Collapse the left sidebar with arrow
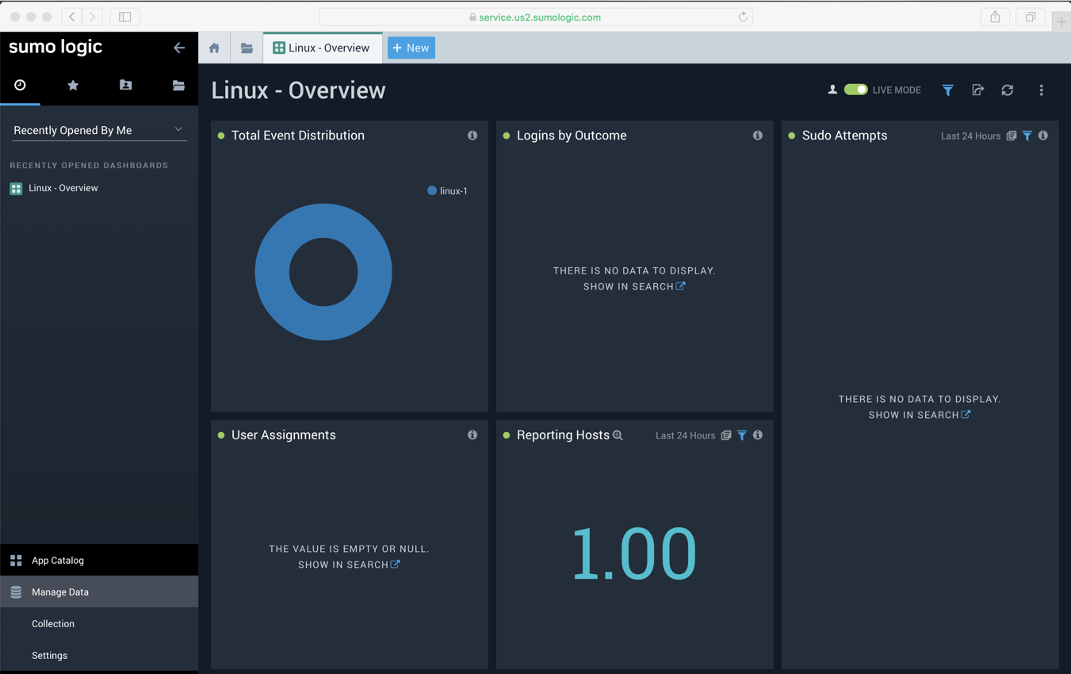Viewport: 1071px width, 674px height. point(179,48)
